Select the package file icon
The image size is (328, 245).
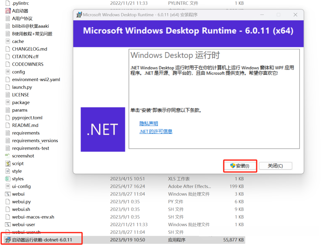[x=8, y=102]
